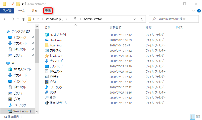The height and width of the screenshot is (120, 202).
Task: Expand the ribbon using the chevron
Action: [193, 11]
